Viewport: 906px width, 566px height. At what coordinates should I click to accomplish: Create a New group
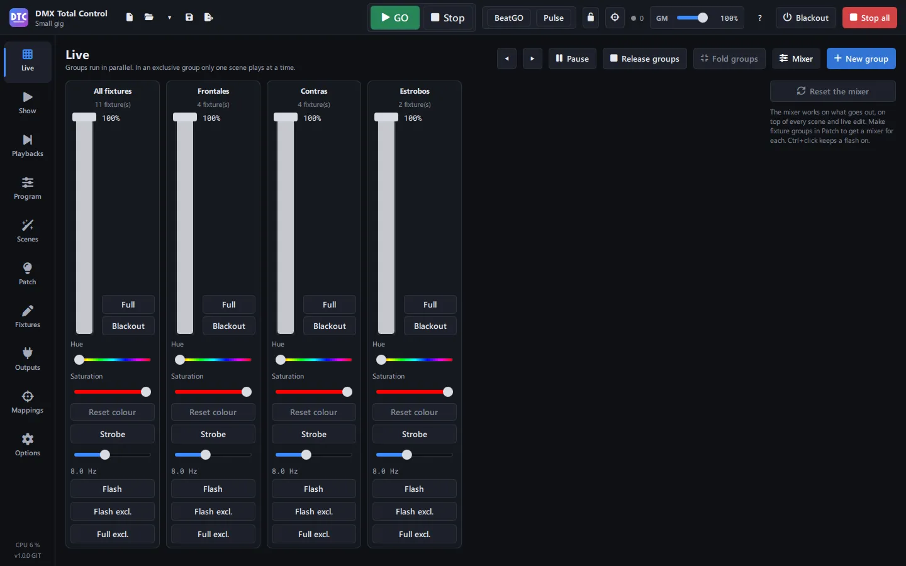861,58
